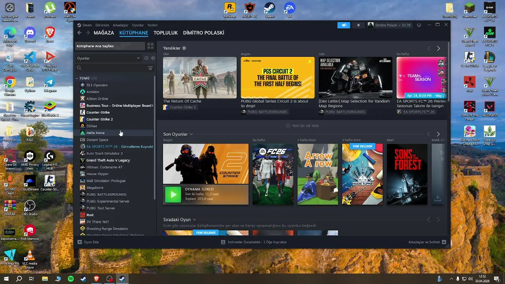Viewport: 505px width, 284px height.
Task: Open collections grid view icon
Action: coord(150,46)
